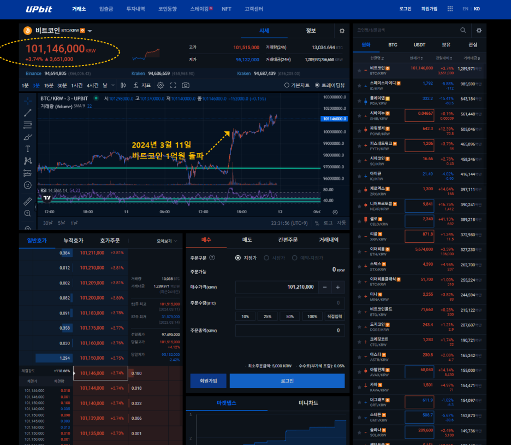This screenshot has width=511, height=445.
Task: Expand the BTC/KRW market selector arrow
Action: 90,31
